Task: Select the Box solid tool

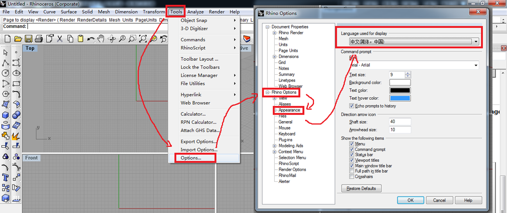Action: tap(6, 115)
